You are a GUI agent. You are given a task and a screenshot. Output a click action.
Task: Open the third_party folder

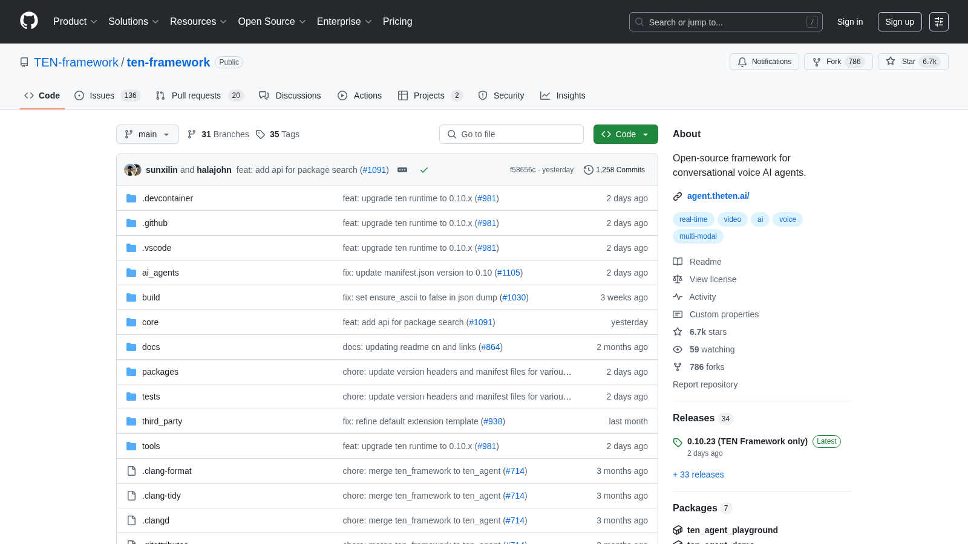(162, 421)
